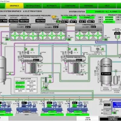Click the Suction Accumulator tank icon
The image size is (121, 121).
click(x=106, y=71)
